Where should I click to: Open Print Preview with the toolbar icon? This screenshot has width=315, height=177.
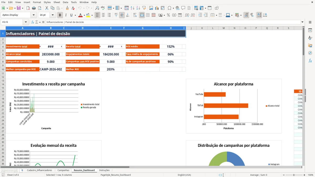(39, 8)
